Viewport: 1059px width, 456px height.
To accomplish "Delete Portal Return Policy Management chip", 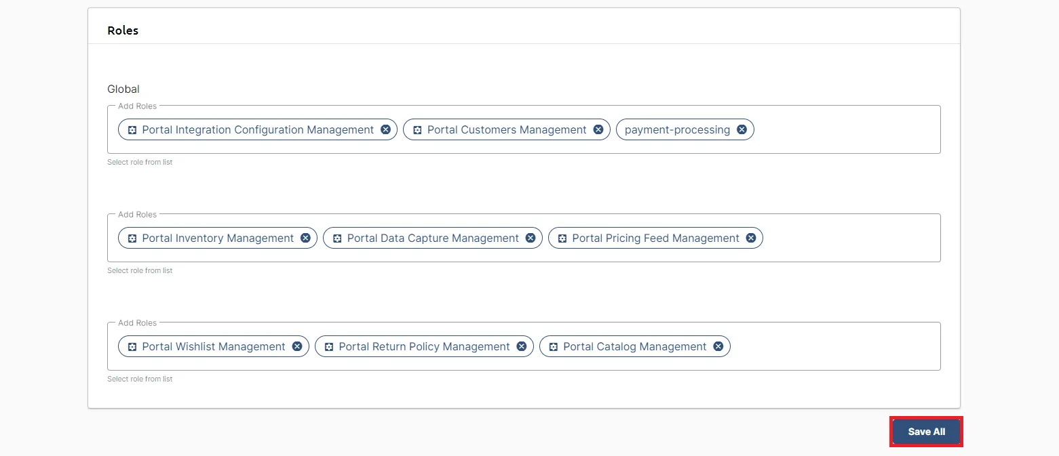I will pyautogui.click(x=522, y=346).
